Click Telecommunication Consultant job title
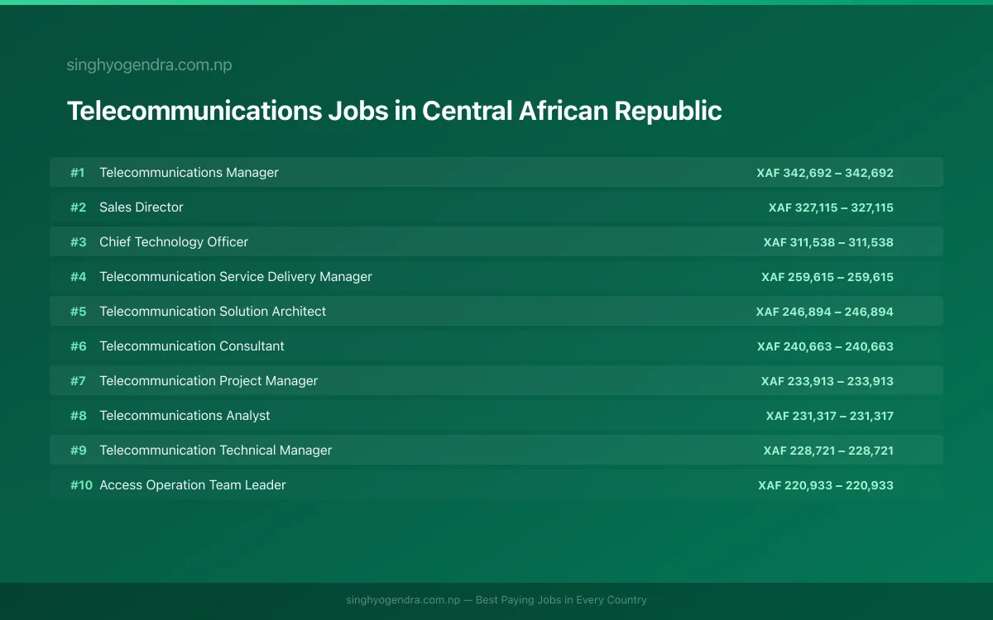The width and height of the screenshot is (993, 620). (192, 346)
